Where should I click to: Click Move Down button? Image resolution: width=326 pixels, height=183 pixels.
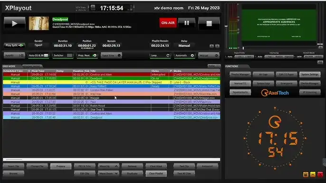point(108,174)
